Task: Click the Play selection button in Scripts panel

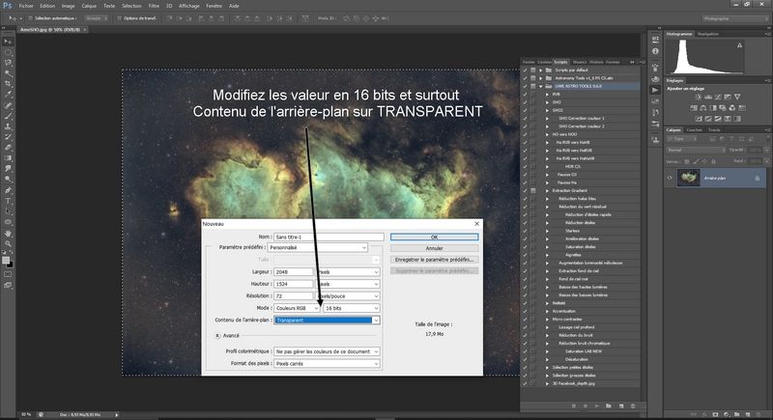Action: (x=597, y=406)
